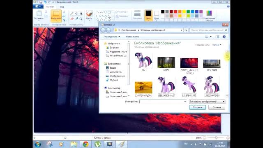Open the Arrange by Folder (Папка) dropdown
Screen dimensions: 263x148
pyautogui.click(x=217, y=45)
